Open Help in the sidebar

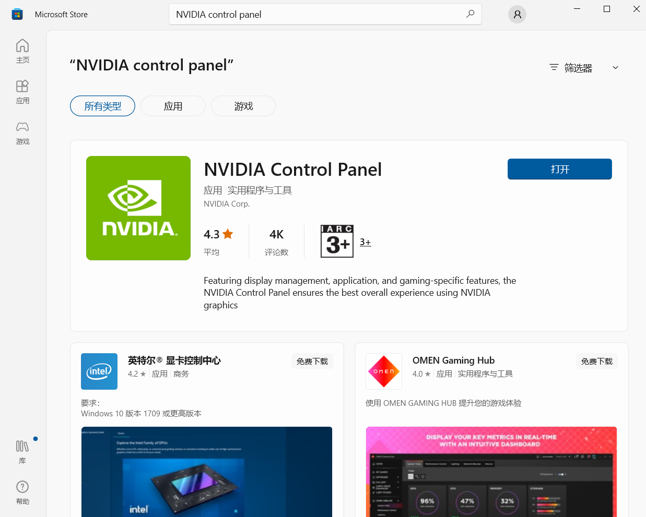tap(22, 492)
